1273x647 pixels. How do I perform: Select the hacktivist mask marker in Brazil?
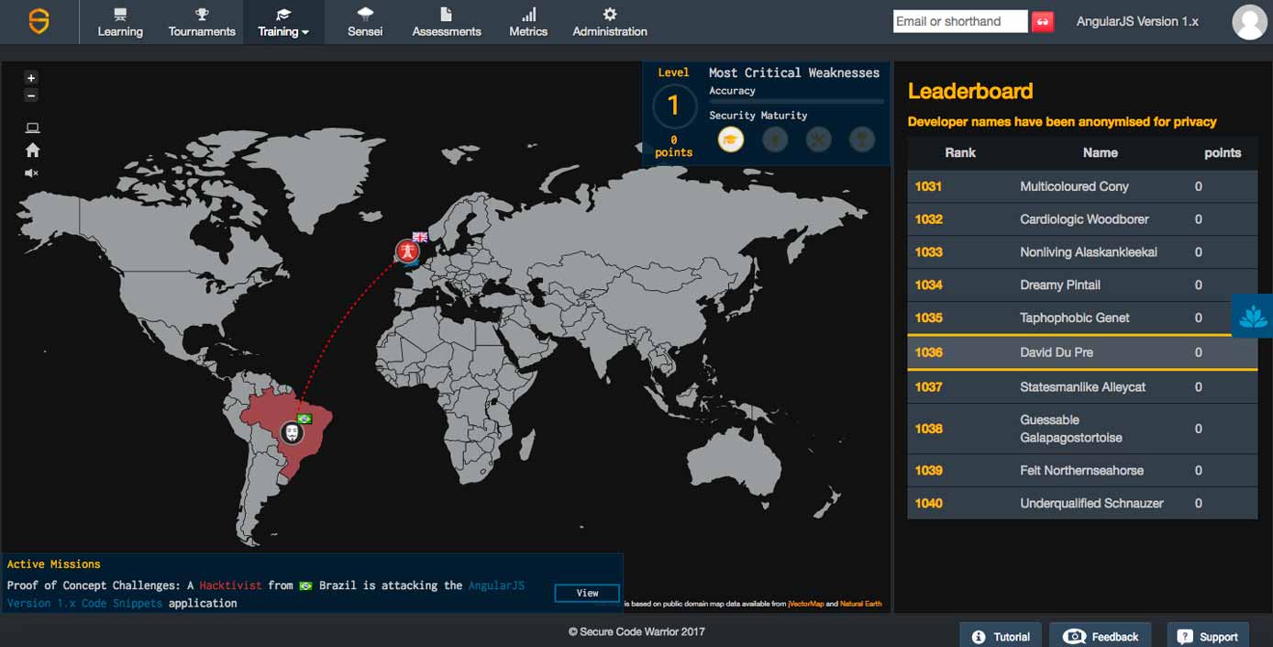tap(292, 432)
